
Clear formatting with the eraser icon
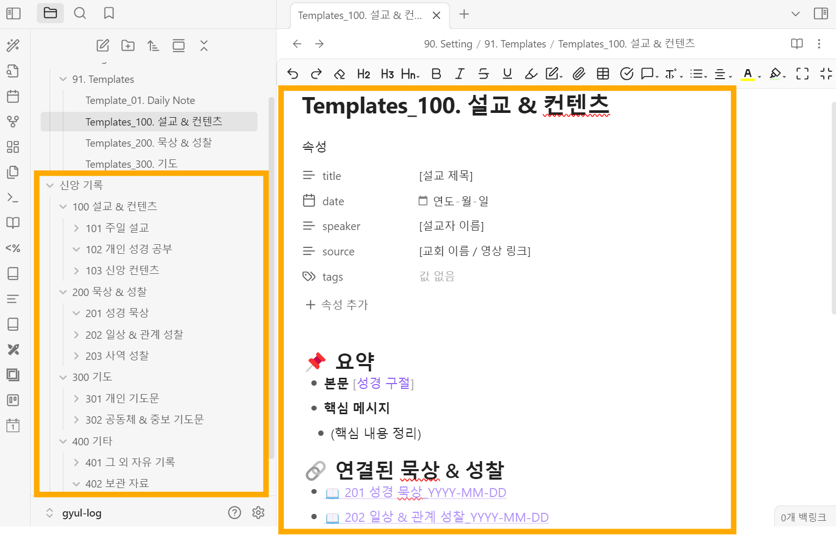tap(339, 74)
